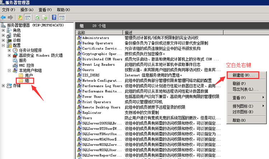Expand the 任务计划程序 tree node
This screenshot has width=269, height=159.
click(x=9, y=50)
